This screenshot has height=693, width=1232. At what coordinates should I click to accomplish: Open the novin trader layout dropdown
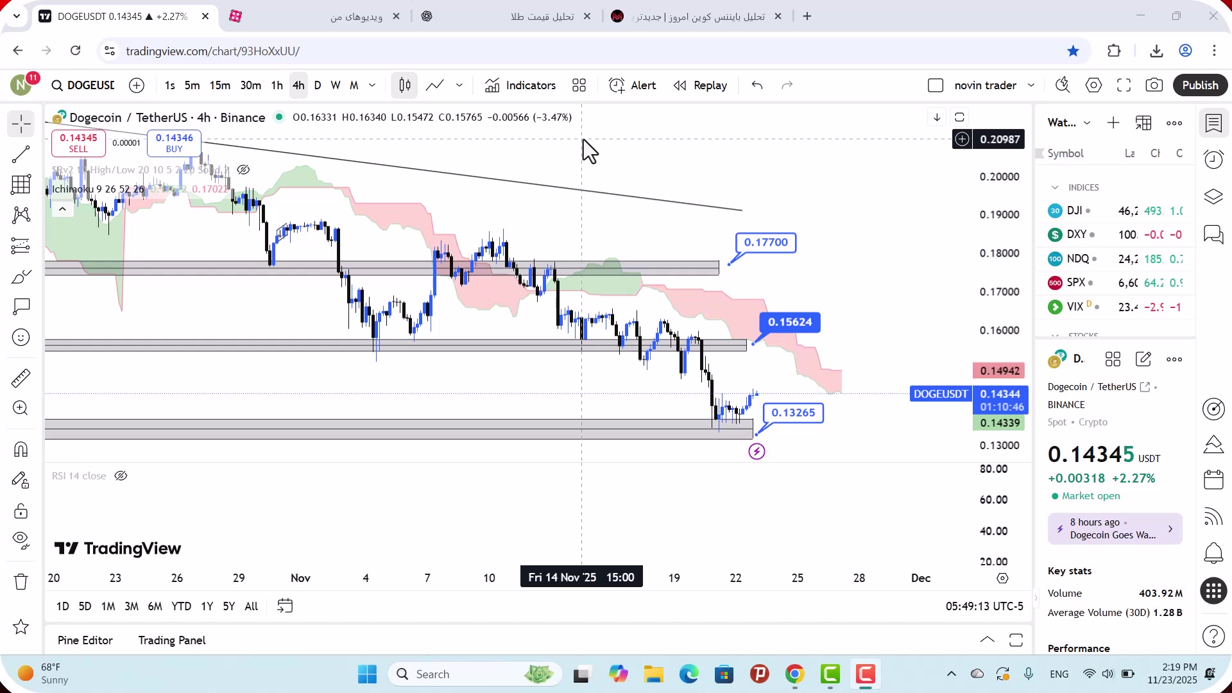click(1031, 85)
